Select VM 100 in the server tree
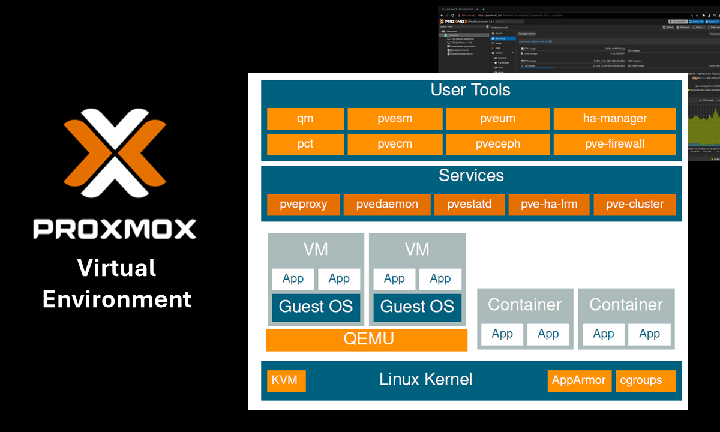The width and height of the screenshot is (720, 432). pos(462,38)
